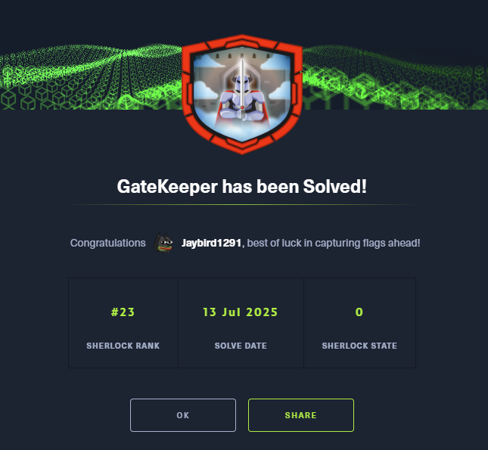The width and height of the screenshot is (488, 450).
Task: Click the solve date stat card
Action: tap(241, 323)
